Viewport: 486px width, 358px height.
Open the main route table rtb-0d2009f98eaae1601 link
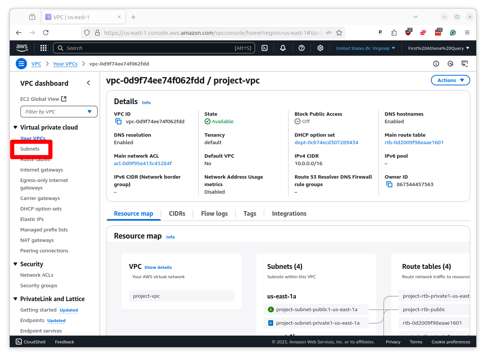(x=414, y=142)
